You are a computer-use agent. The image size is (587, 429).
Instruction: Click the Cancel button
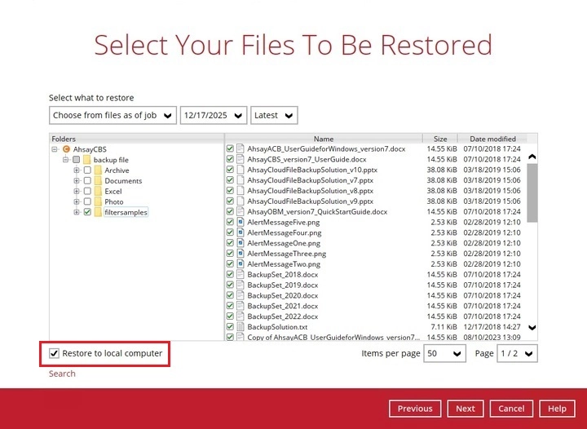click(511, 409)
